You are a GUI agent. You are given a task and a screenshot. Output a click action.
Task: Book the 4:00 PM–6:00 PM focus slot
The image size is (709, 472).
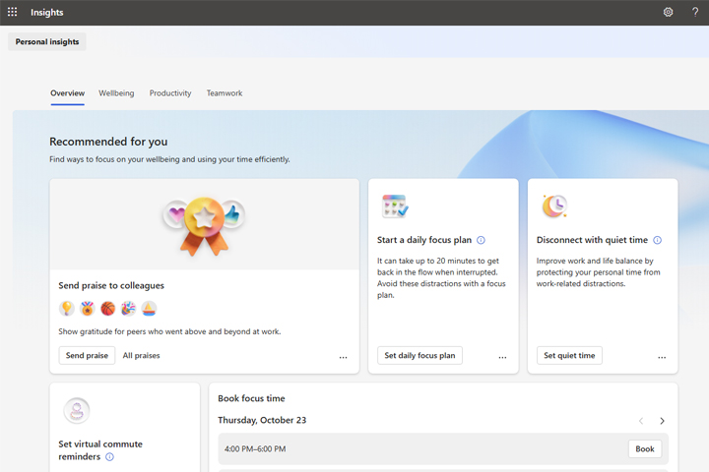coord(644,449)
